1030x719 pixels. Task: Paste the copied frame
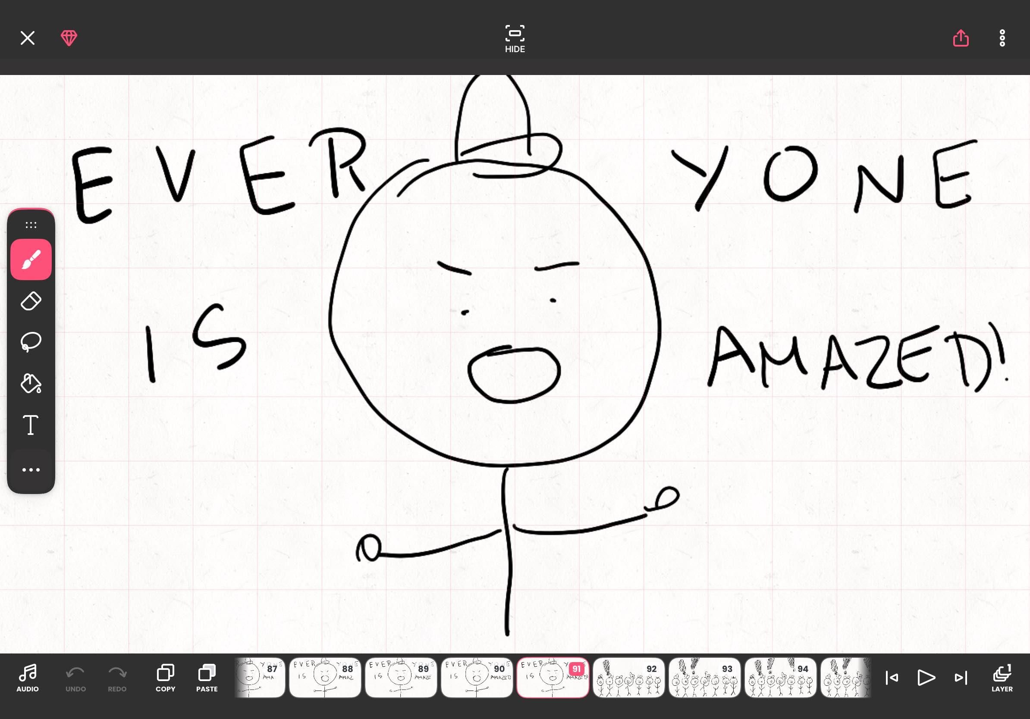pos(207,678)
